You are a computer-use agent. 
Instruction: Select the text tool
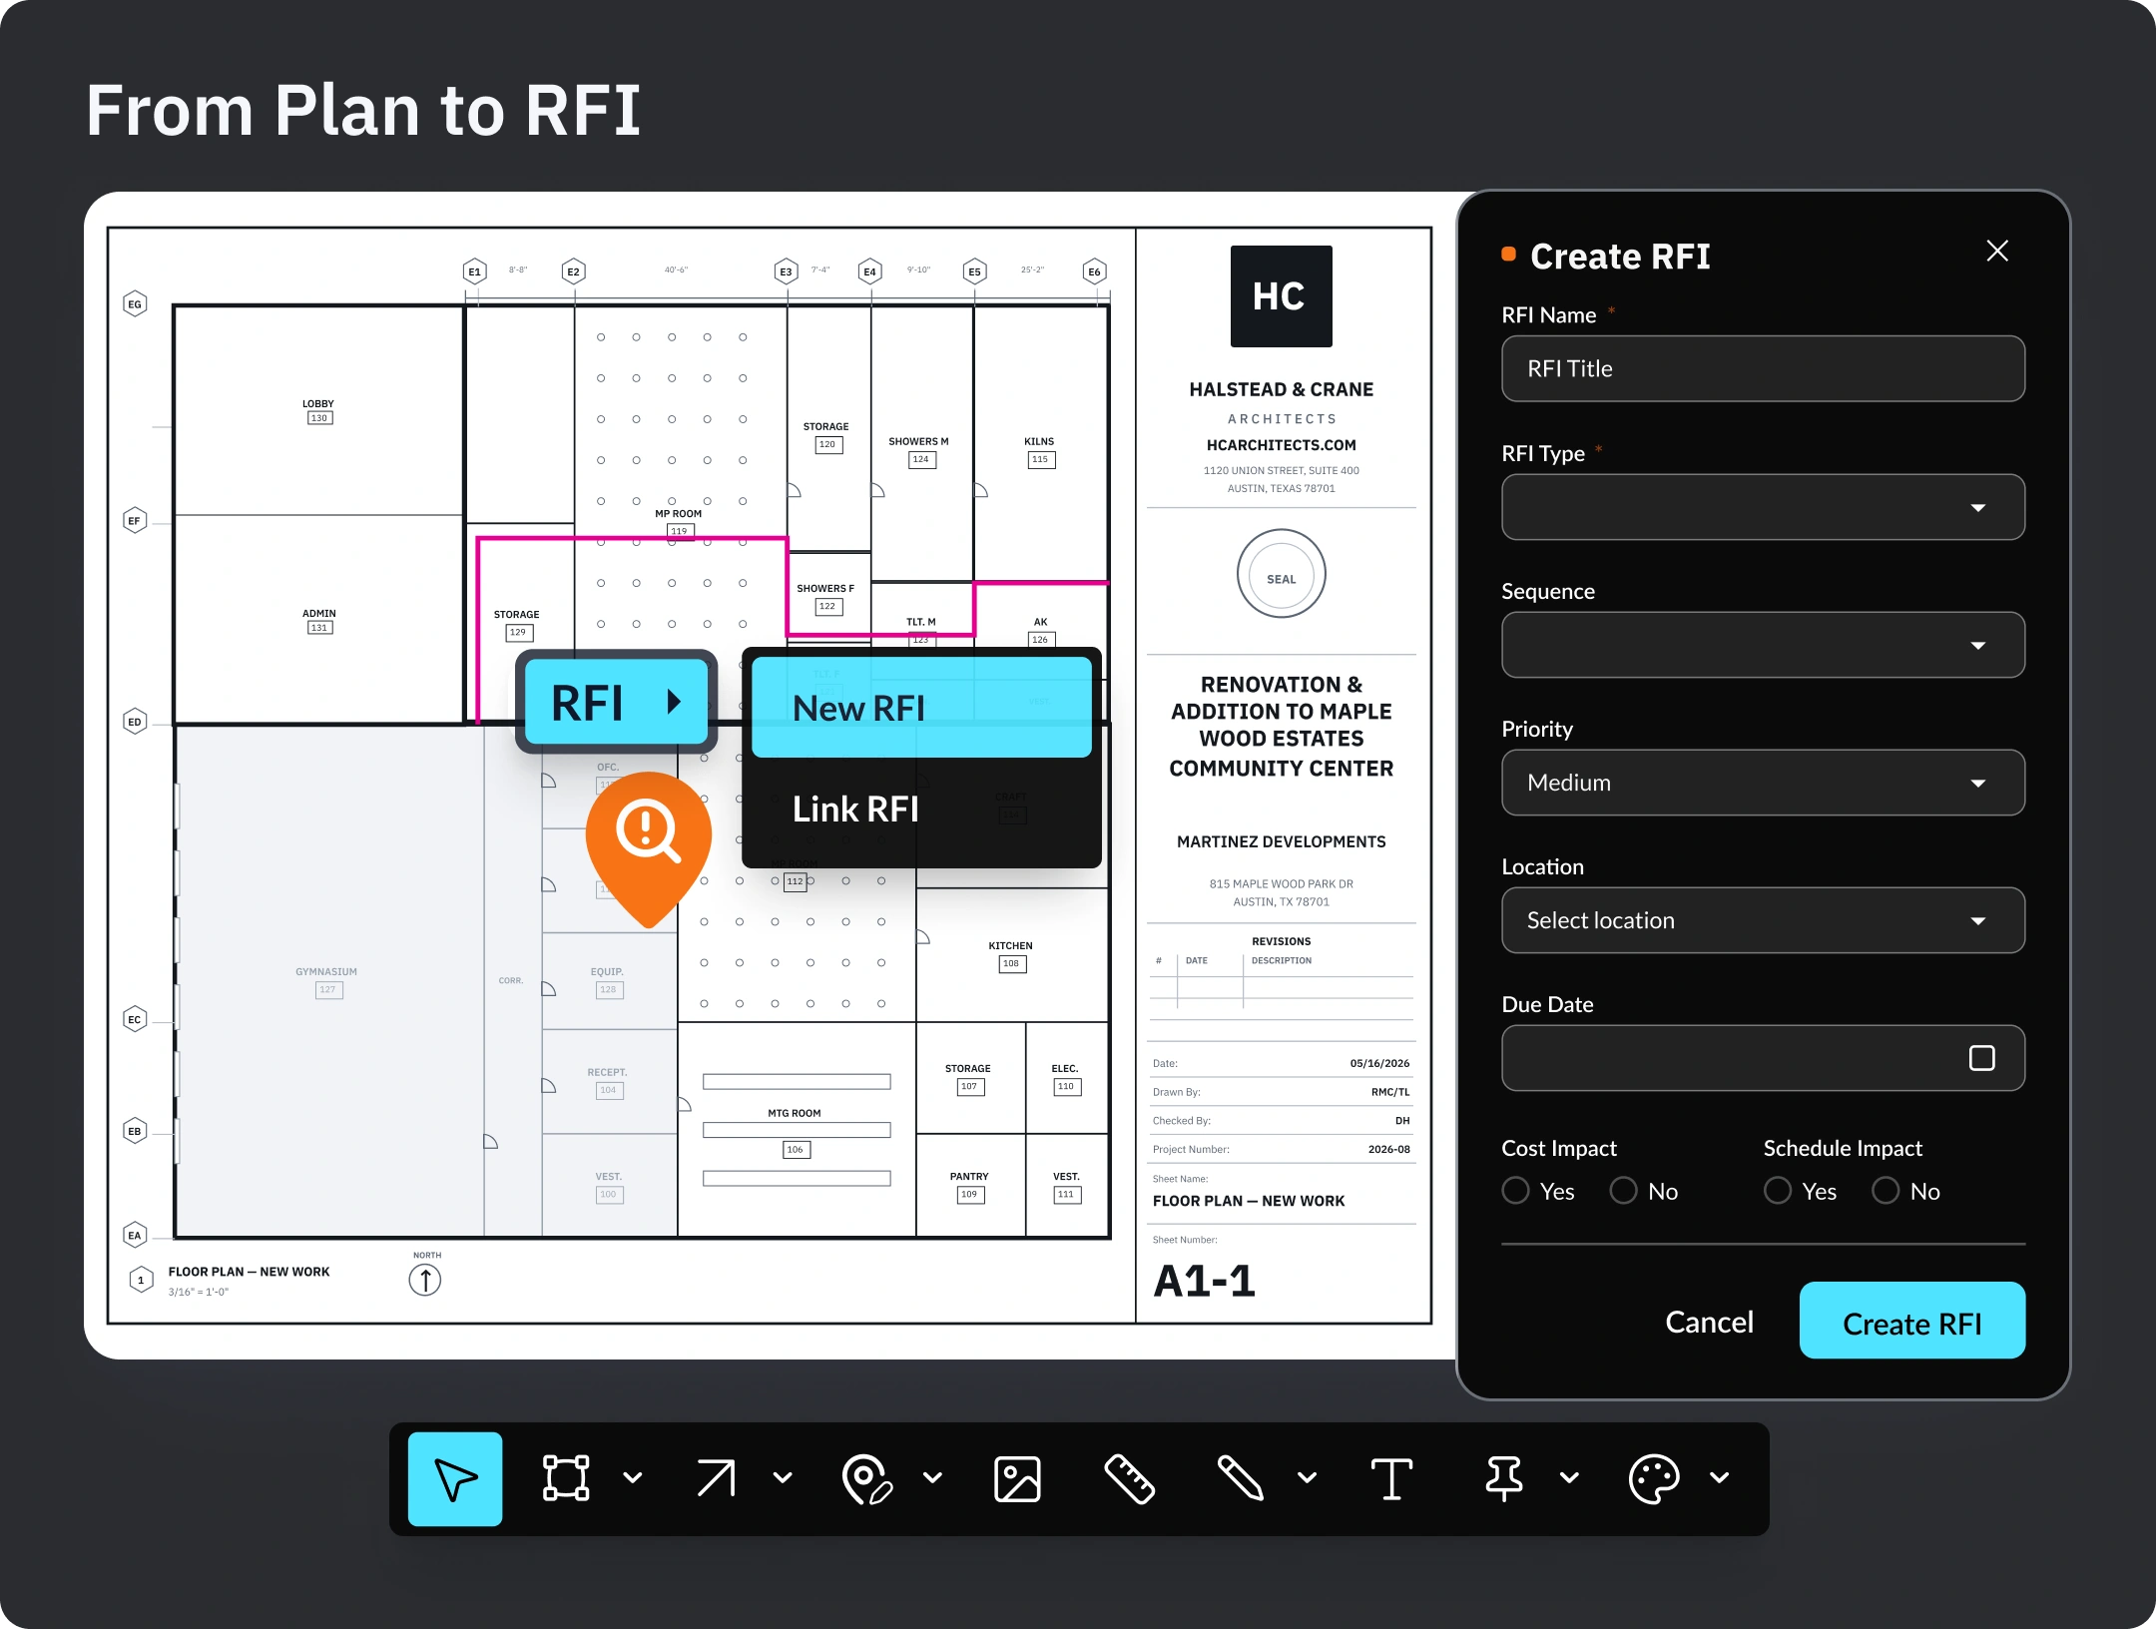(1391, 1478)
